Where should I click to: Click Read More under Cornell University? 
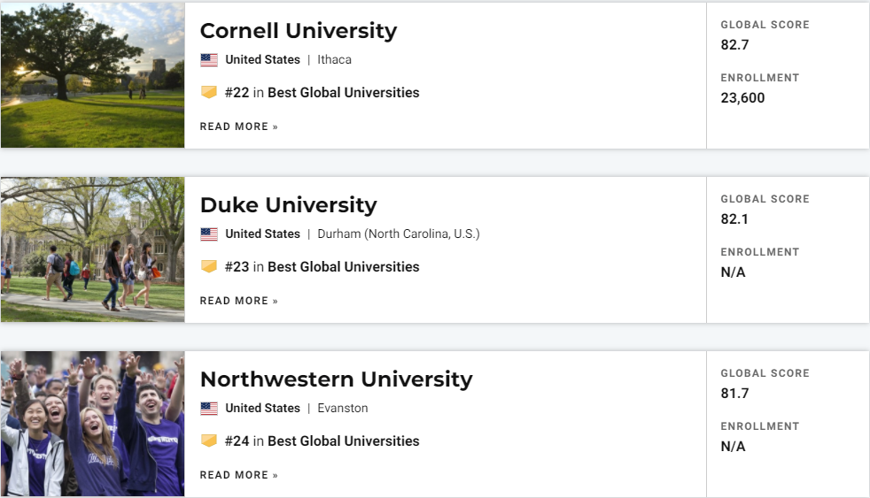238,126
